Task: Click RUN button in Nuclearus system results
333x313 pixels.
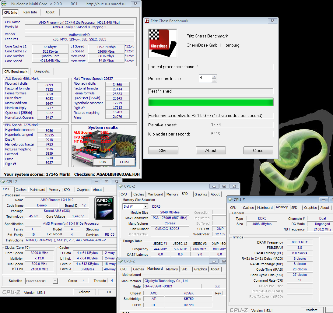Action: pyautogui.click(x=103, y=162)
